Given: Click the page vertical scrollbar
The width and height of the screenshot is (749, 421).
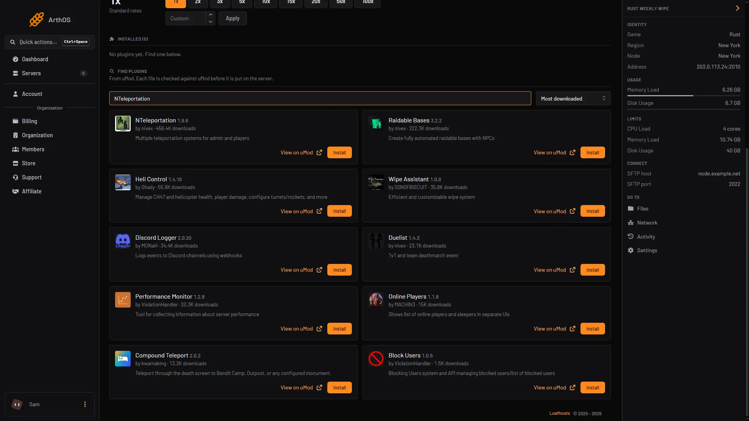Looking at the screenshot, I should pyautogui.click(x=747, y=282).
